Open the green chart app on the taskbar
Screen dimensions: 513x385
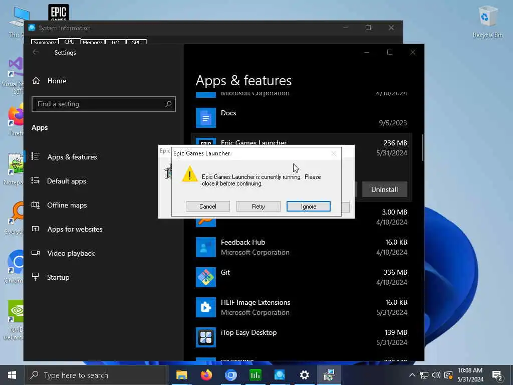[255, 375]
